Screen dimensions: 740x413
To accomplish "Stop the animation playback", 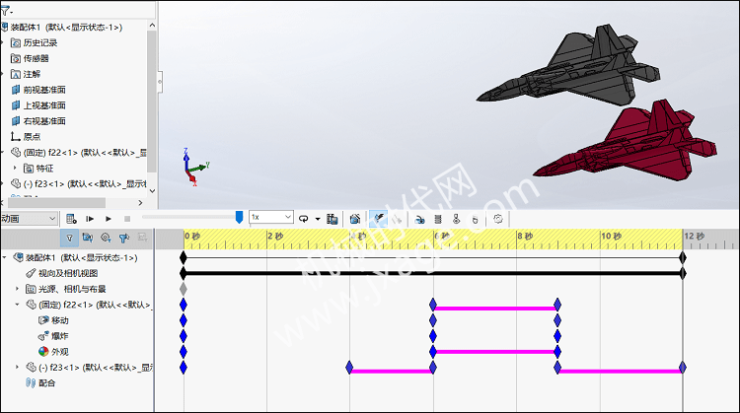I will tap(127, 219).
